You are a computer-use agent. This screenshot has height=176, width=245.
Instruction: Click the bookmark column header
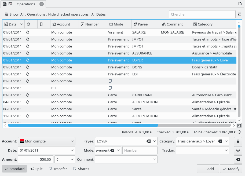point(44,24)
